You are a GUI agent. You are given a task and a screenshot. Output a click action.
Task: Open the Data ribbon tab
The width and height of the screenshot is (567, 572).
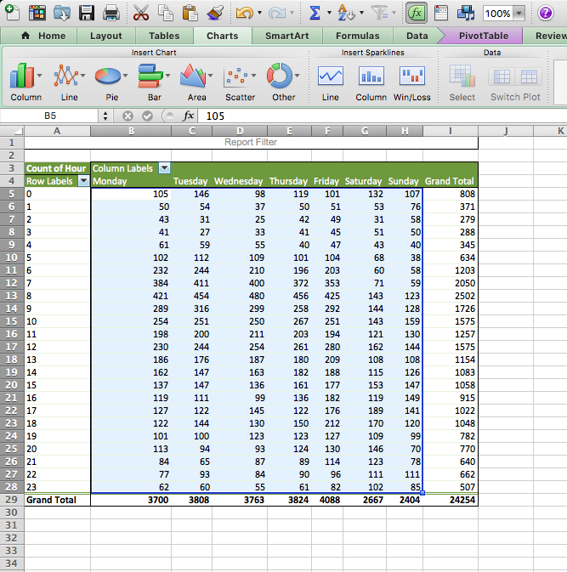pos(417,36)
